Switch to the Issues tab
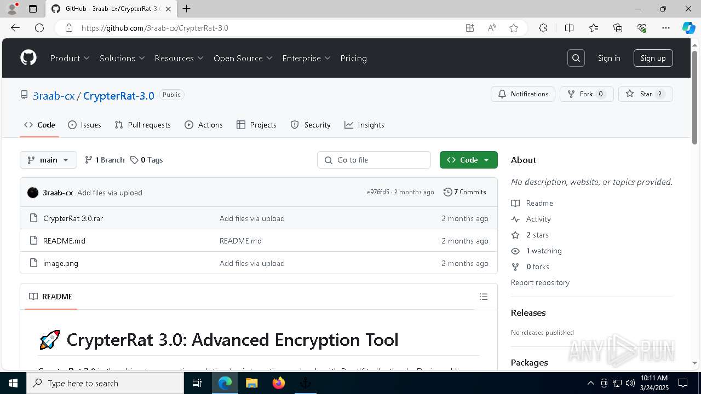 pyautogui.click(x=84, y=125)
